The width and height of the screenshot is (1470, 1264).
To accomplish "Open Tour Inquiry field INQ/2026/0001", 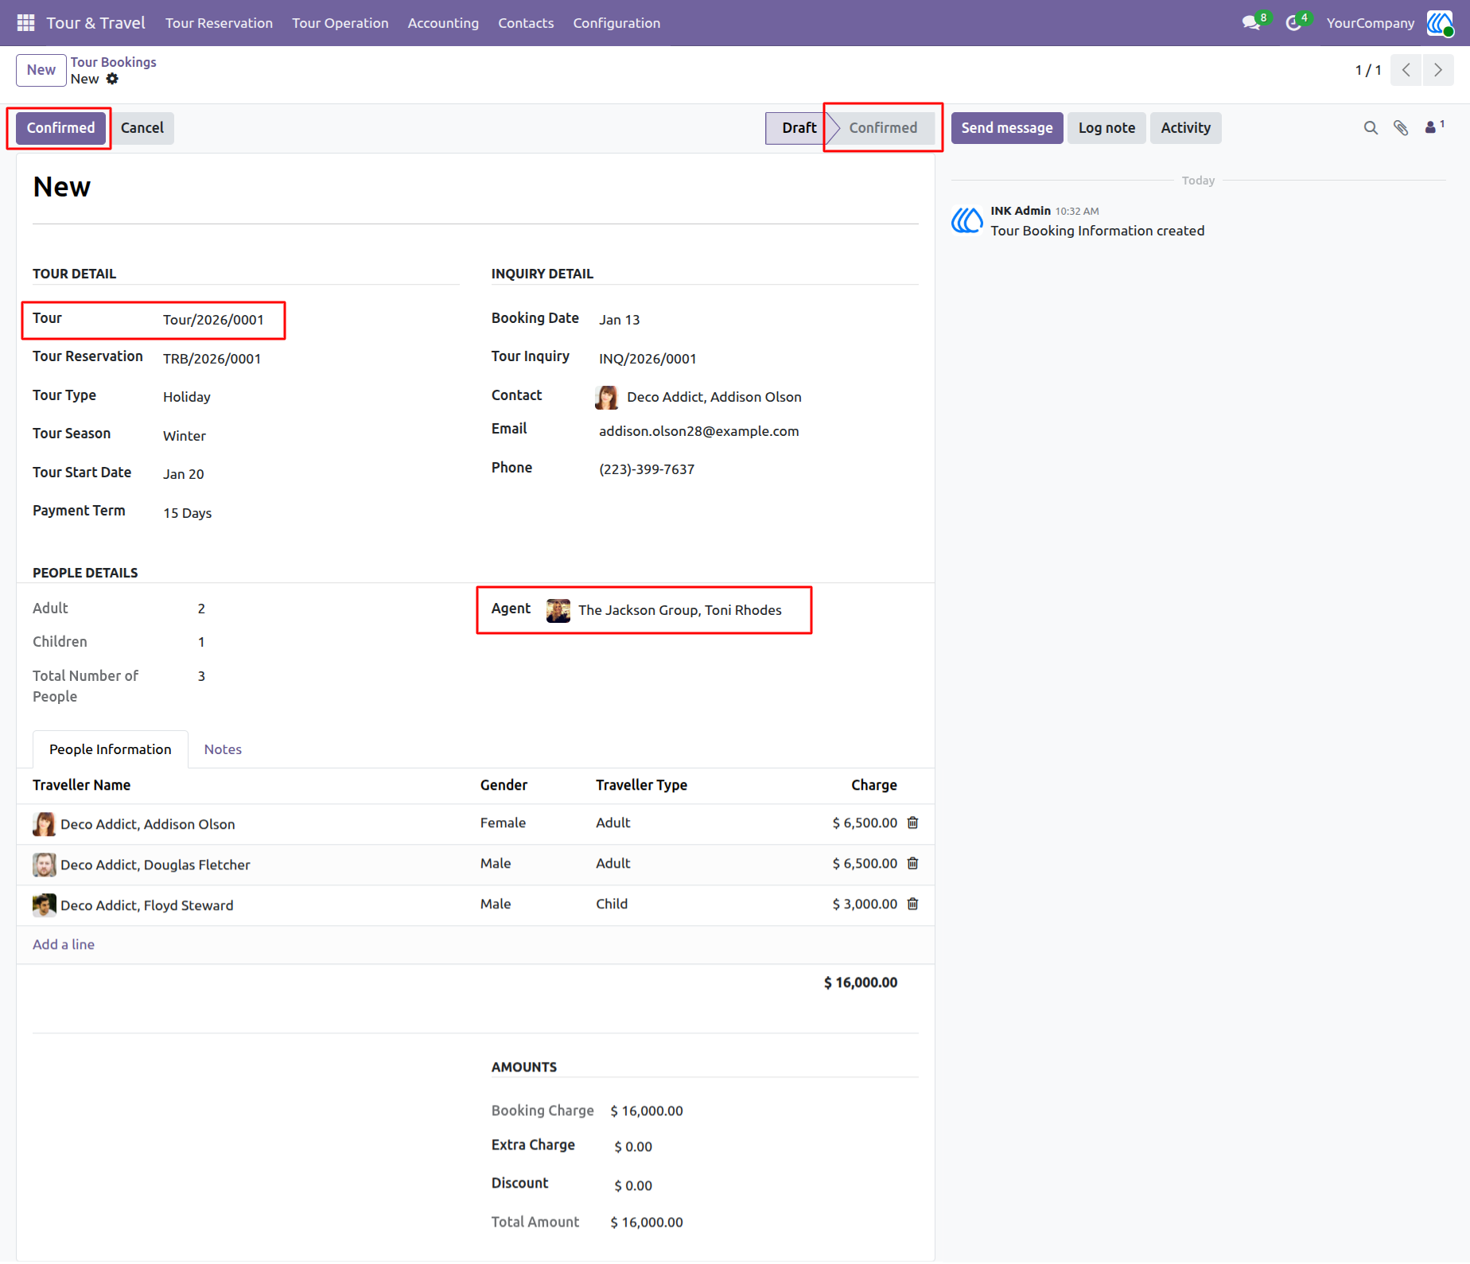I will coord(647,359).
